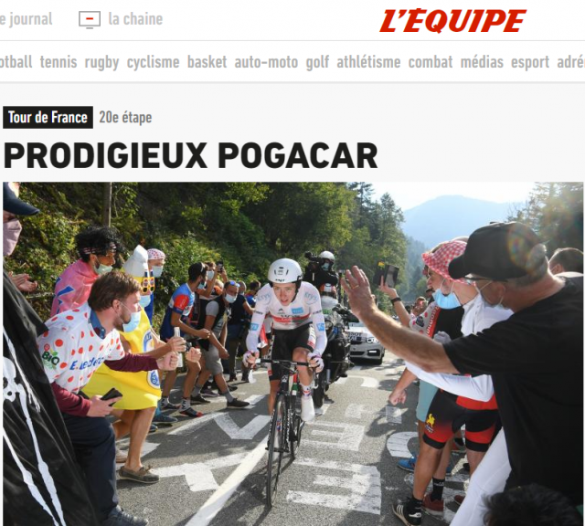This screenshot has width=585, height=526.
Task: Open the adrénaline section at right edge
Action: point(570,62)
